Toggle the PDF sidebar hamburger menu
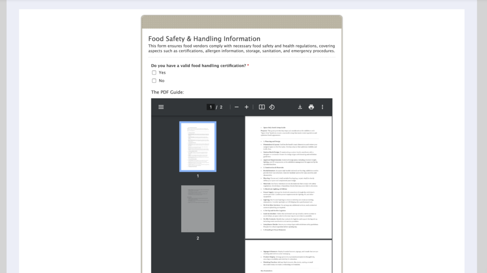This screenshot has height=273, width=487. click(x=161, y=107)
